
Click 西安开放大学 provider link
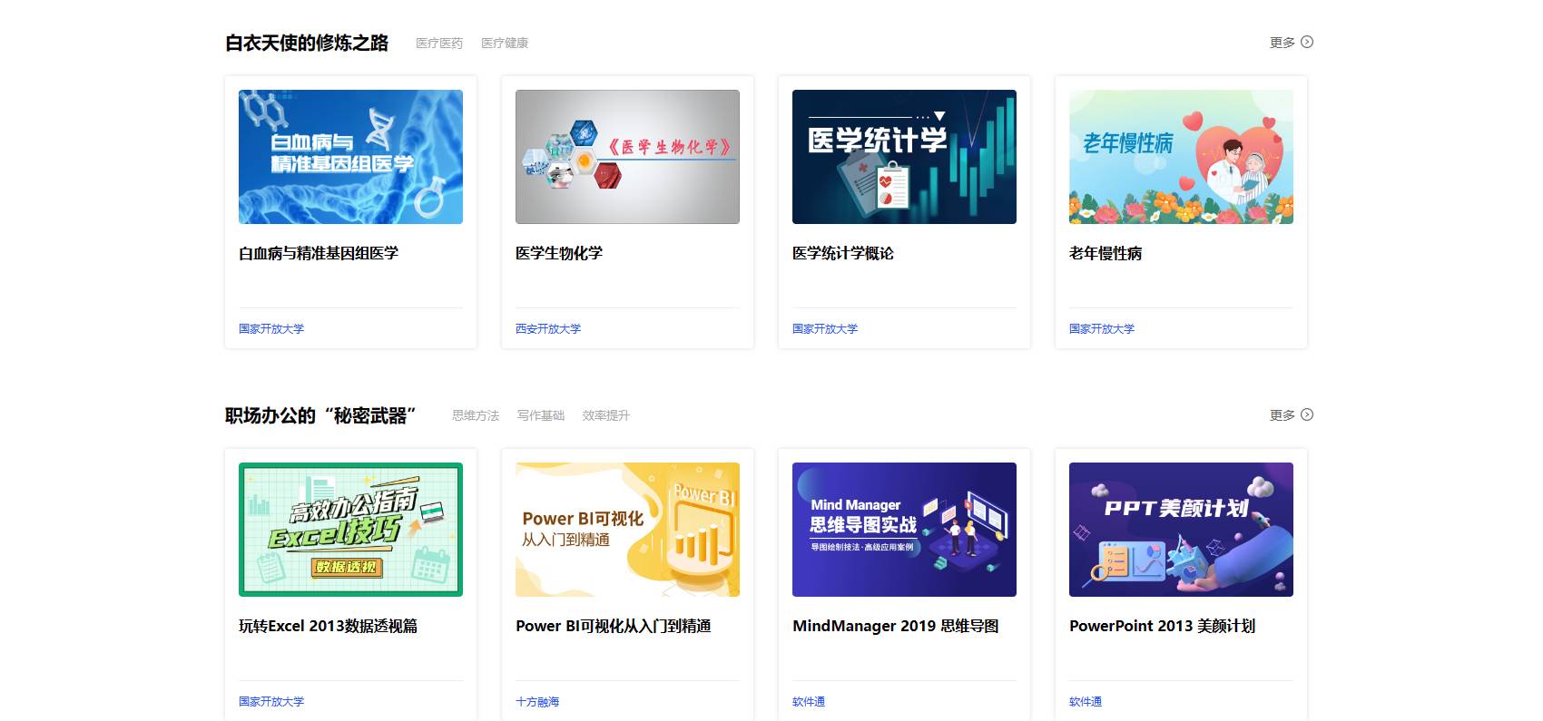click(548, 329)
